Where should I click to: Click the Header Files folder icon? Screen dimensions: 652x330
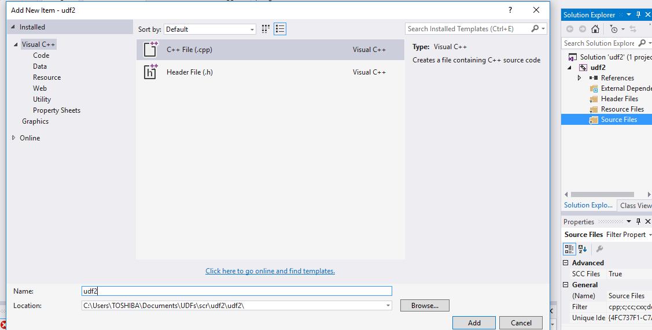[x=594, y=99]
